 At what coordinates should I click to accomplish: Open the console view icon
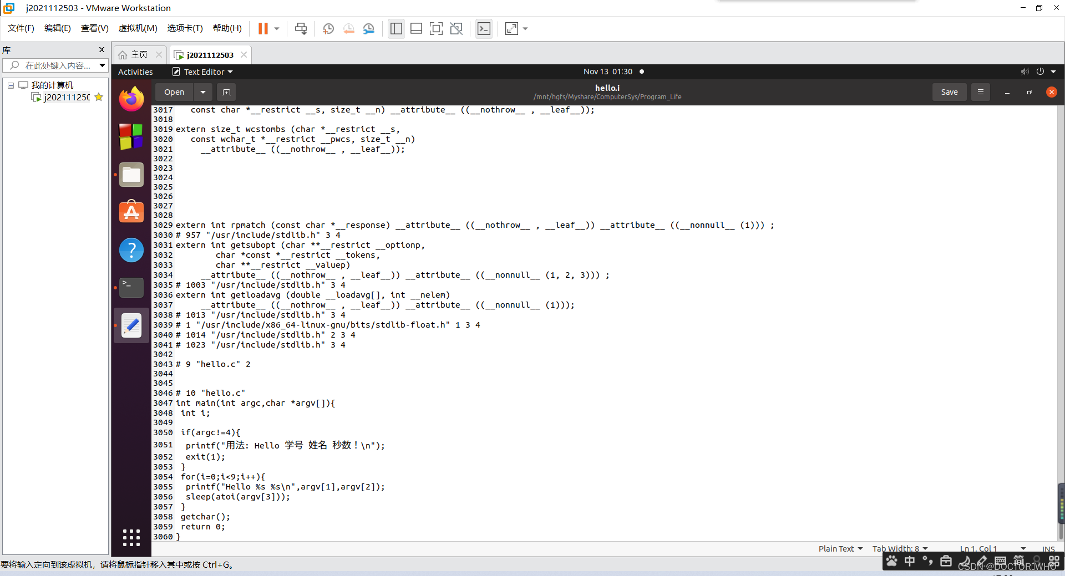[x=484, y=28]
